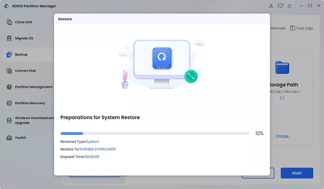324x189 pixels.
Task: Click the Partition Recovery sidebar icon
Action: point(9,103)
